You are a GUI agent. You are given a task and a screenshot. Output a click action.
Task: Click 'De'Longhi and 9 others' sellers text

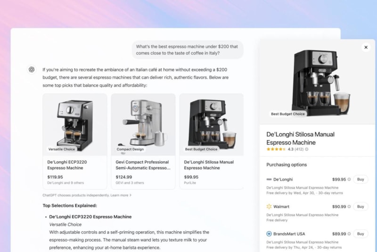(66, 183)
